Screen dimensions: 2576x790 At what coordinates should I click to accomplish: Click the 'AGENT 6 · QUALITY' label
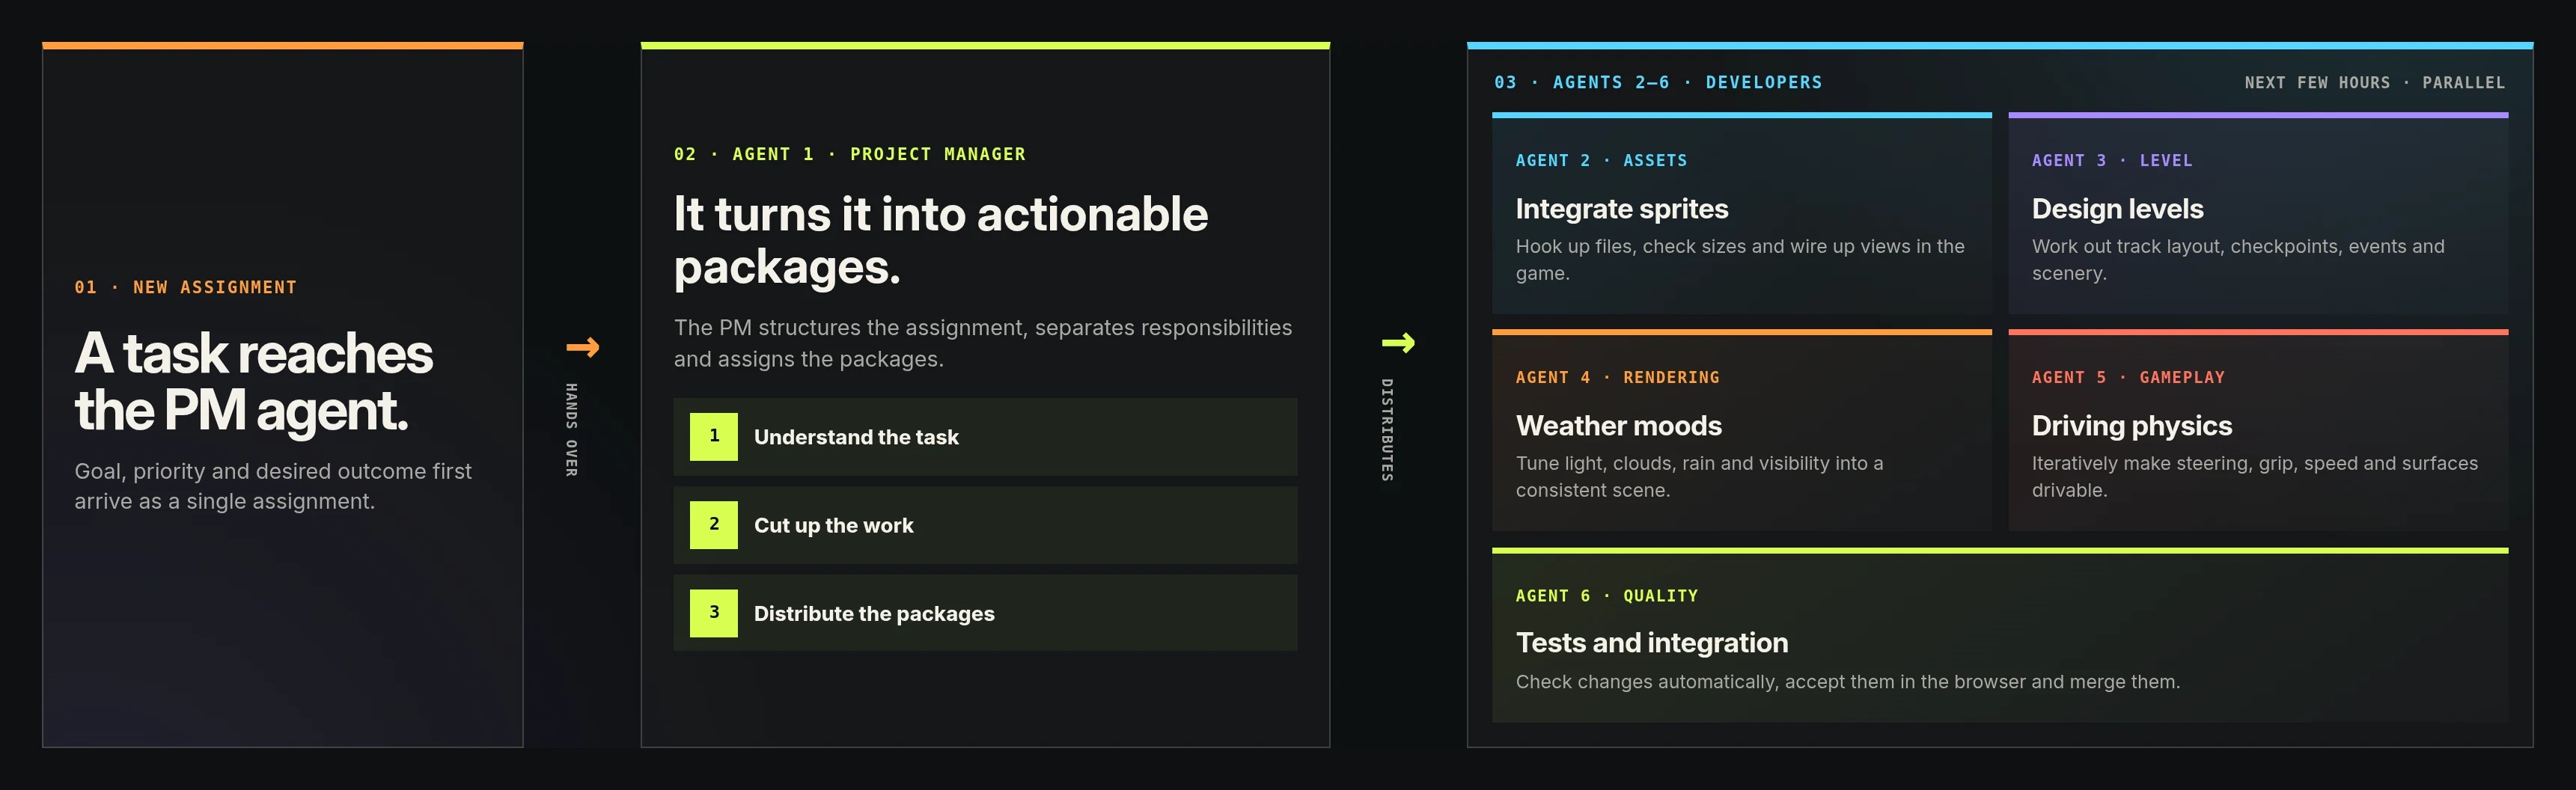(1606, 595)
